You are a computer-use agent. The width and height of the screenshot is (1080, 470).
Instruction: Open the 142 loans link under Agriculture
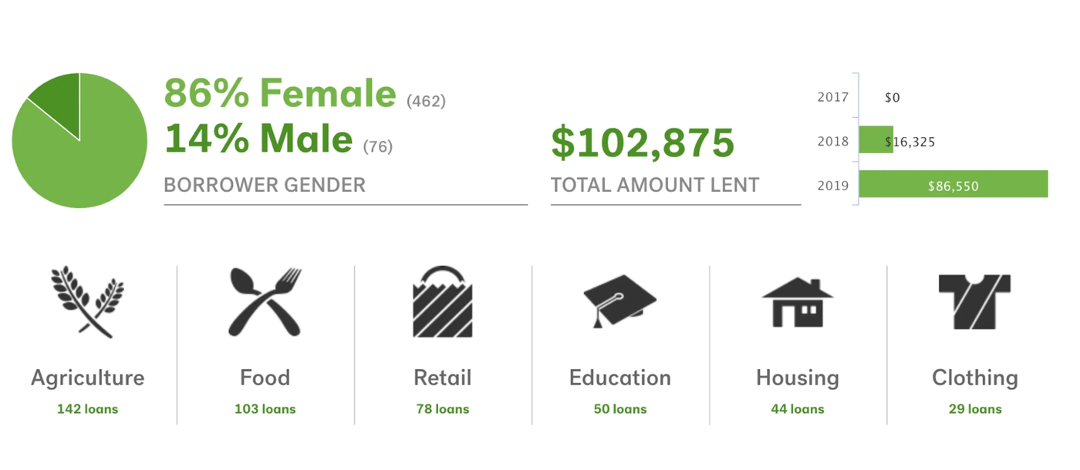click(x=87, y=409)
